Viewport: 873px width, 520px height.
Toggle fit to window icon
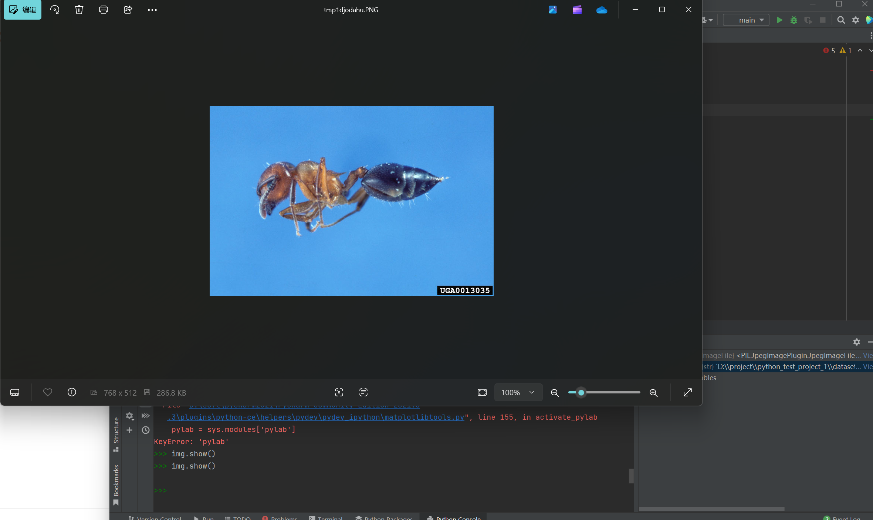pos(482,392)
